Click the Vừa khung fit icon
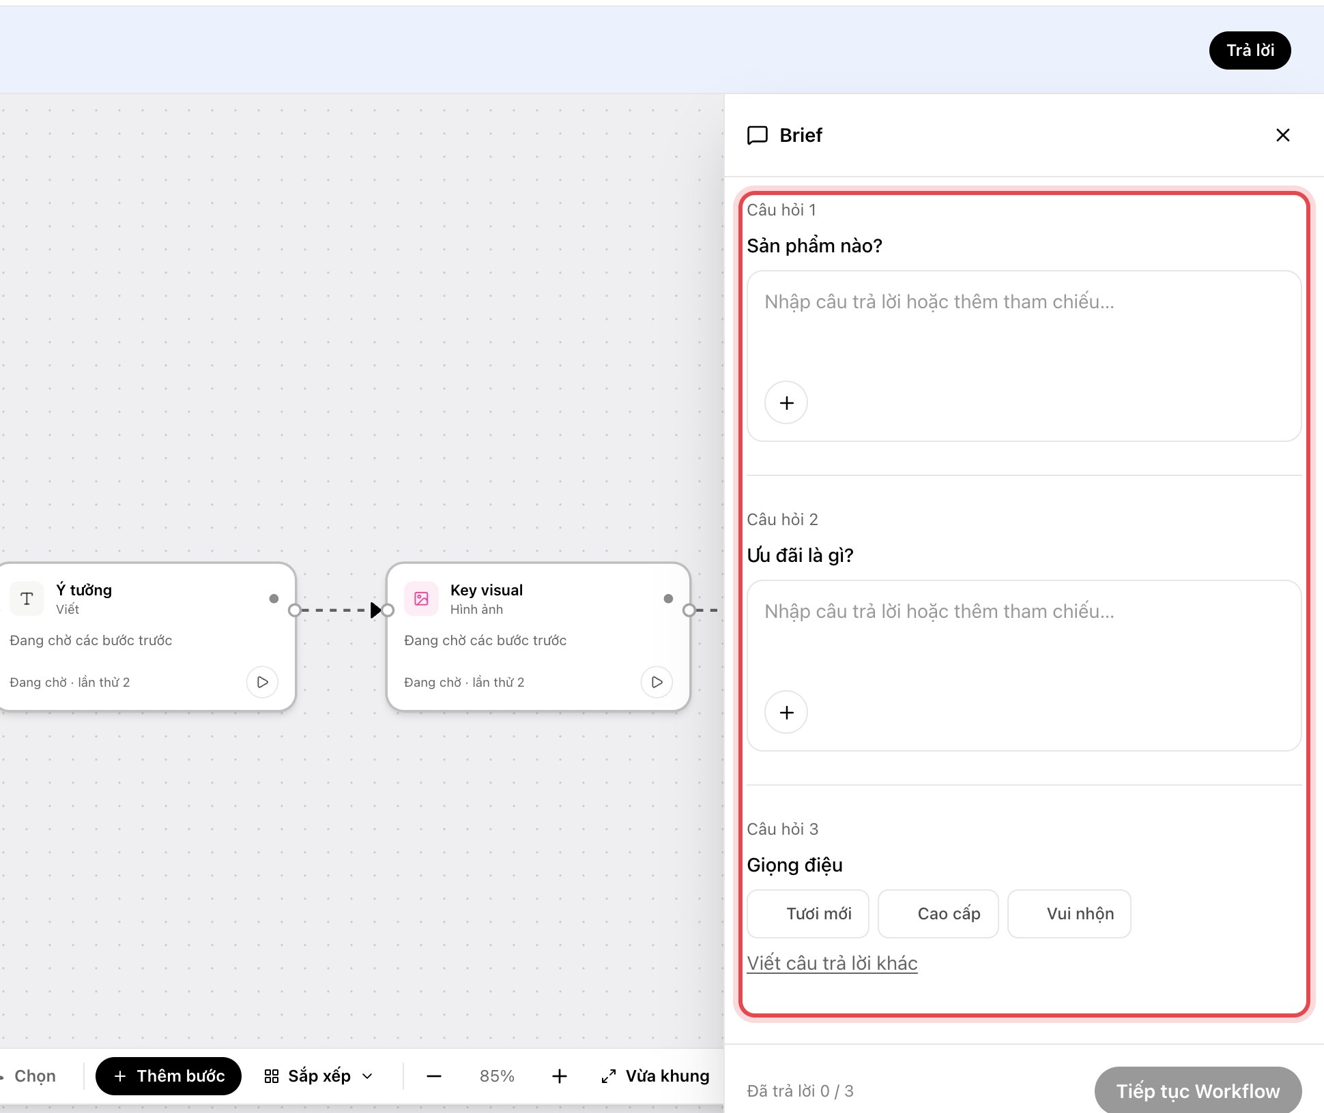Viewport: 1324px width, 1113px height. (609, 1076)
